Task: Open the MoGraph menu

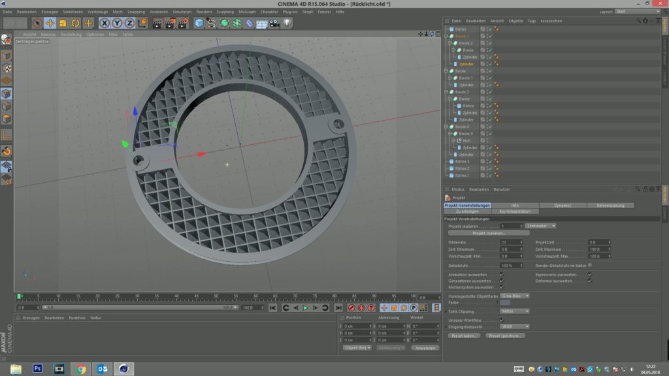Action: (247, 12)
